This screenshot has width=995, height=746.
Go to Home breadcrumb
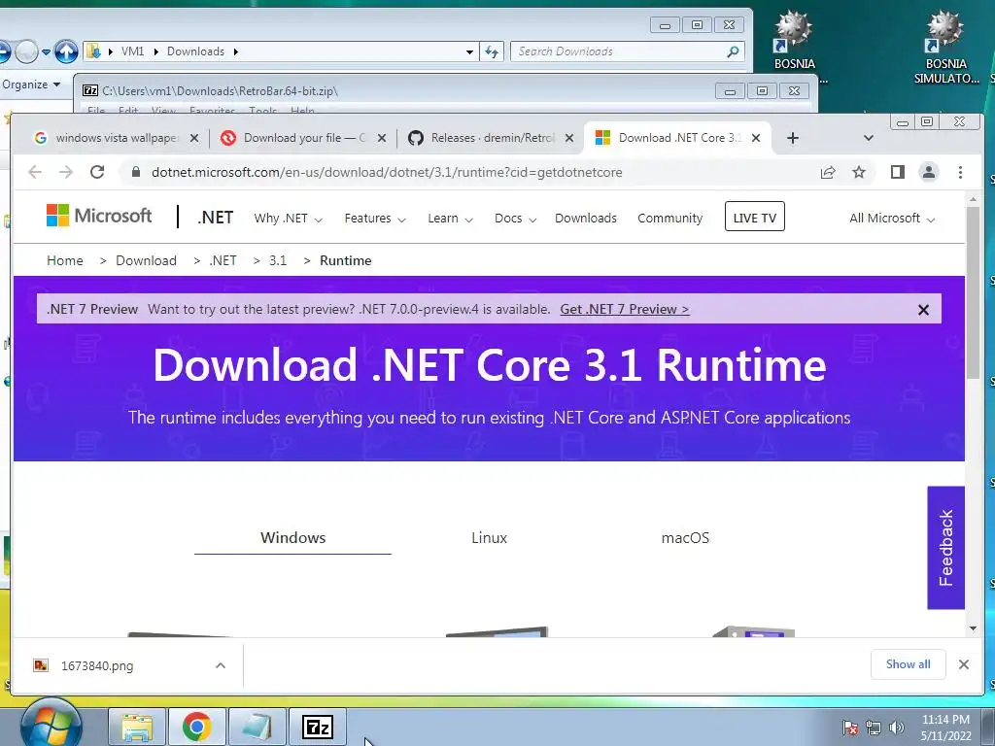65,260
